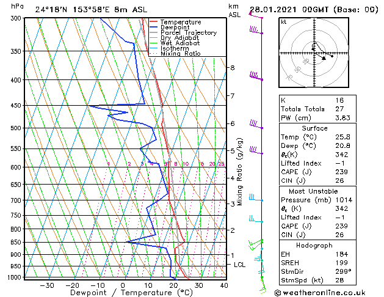Click the Surface Lifted Index row
Screen dimensions: 384x297
317,163
